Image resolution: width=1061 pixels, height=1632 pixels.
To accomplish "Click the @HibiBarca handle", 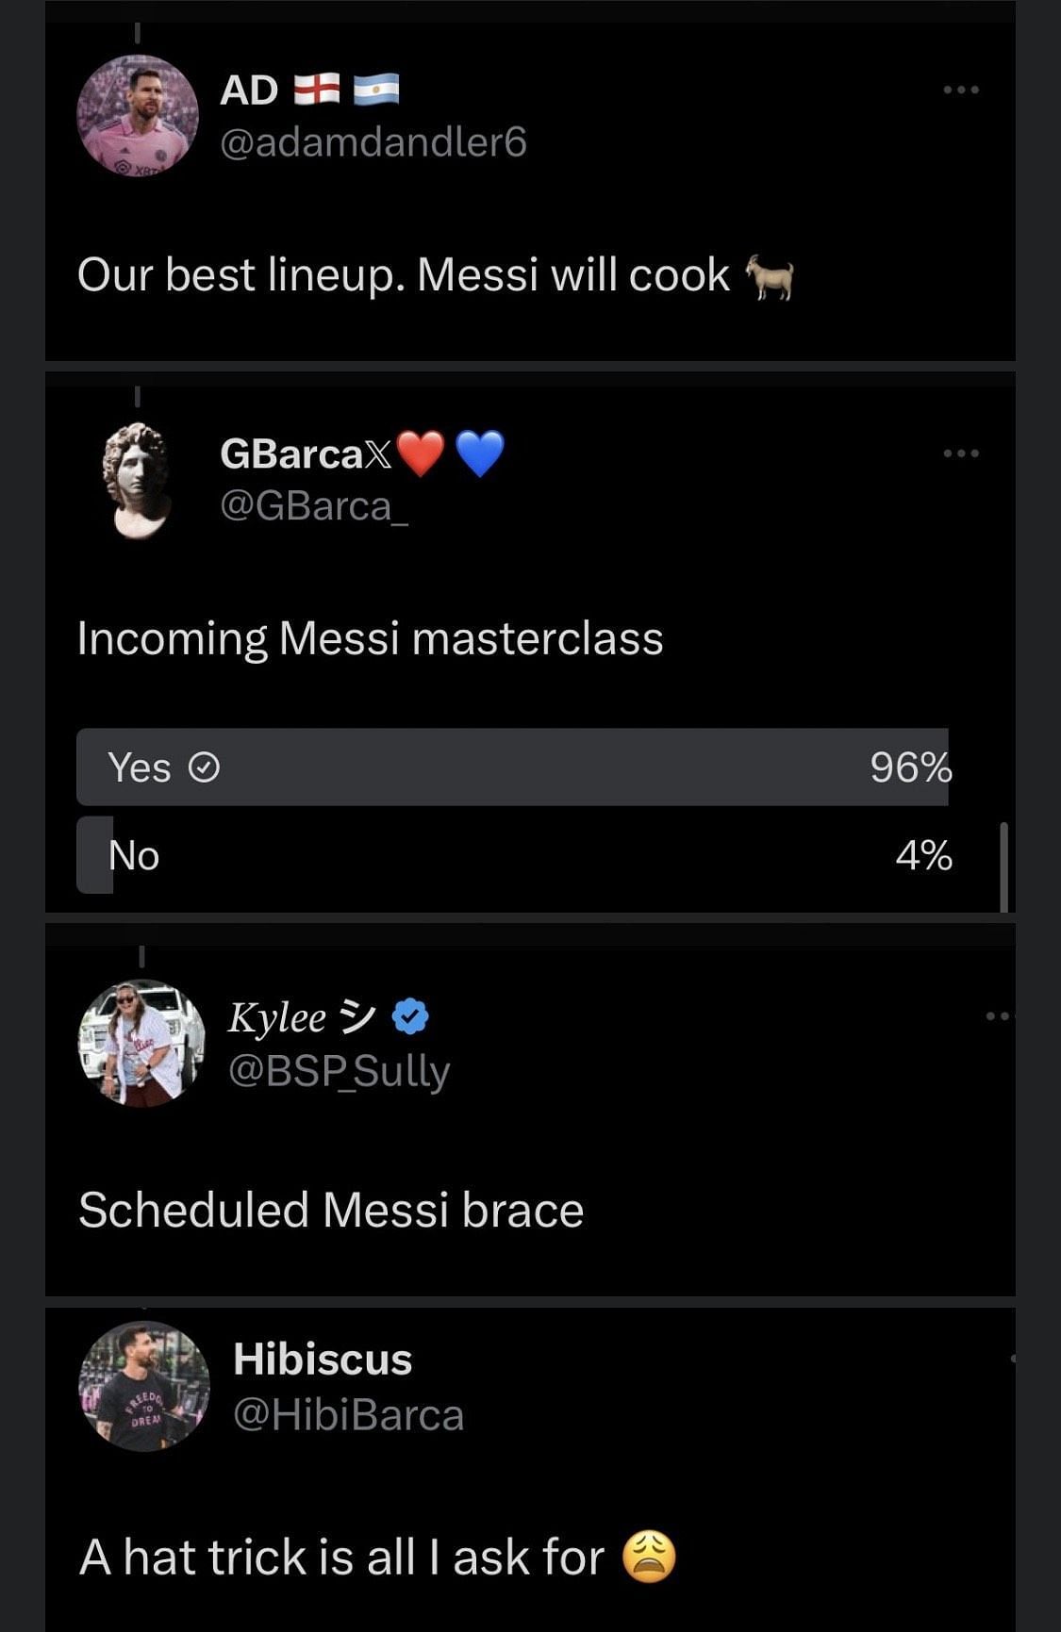I will (x=348, y=1415).
